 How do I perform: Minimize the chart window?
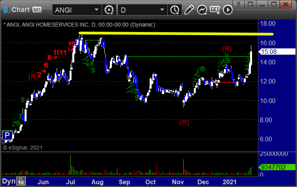click(262, 4)
